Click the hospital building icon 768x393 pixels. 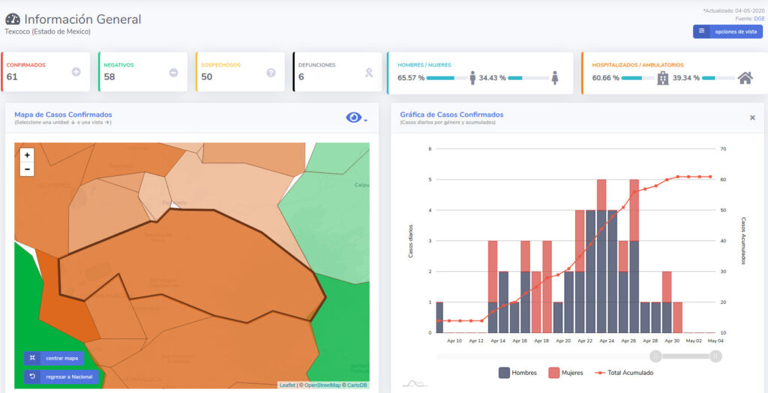click(662, 78)
